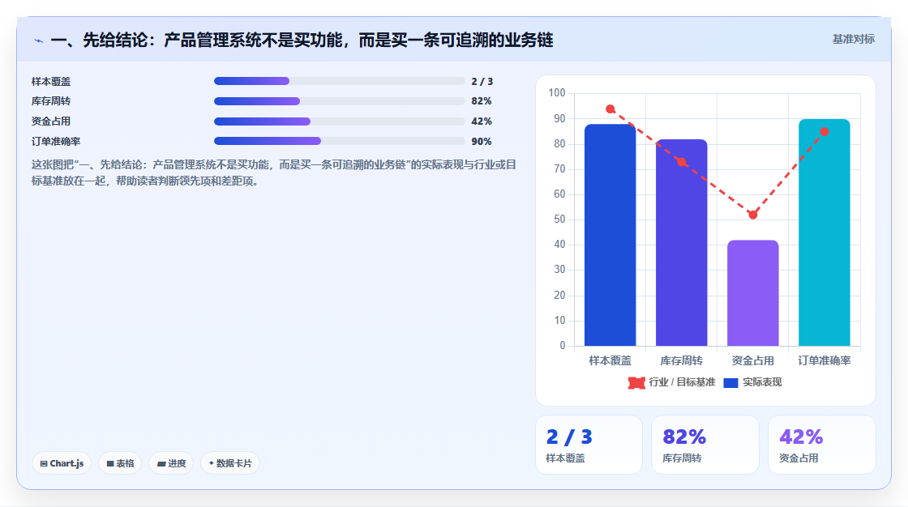The image size is (908, 507).
Task: Click the 库存周转 x-axis label
Action: 682,360
